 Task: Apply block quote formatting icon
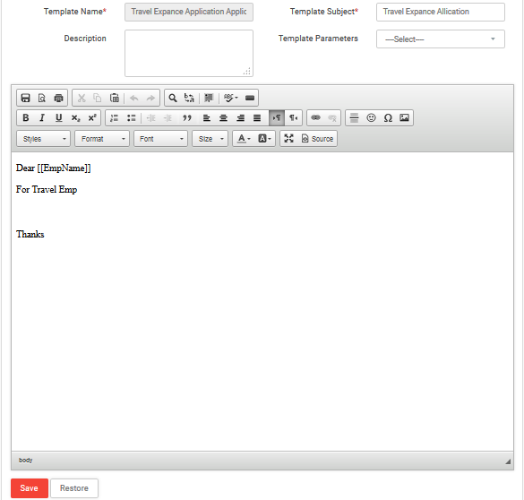click(x=187, y=117)
